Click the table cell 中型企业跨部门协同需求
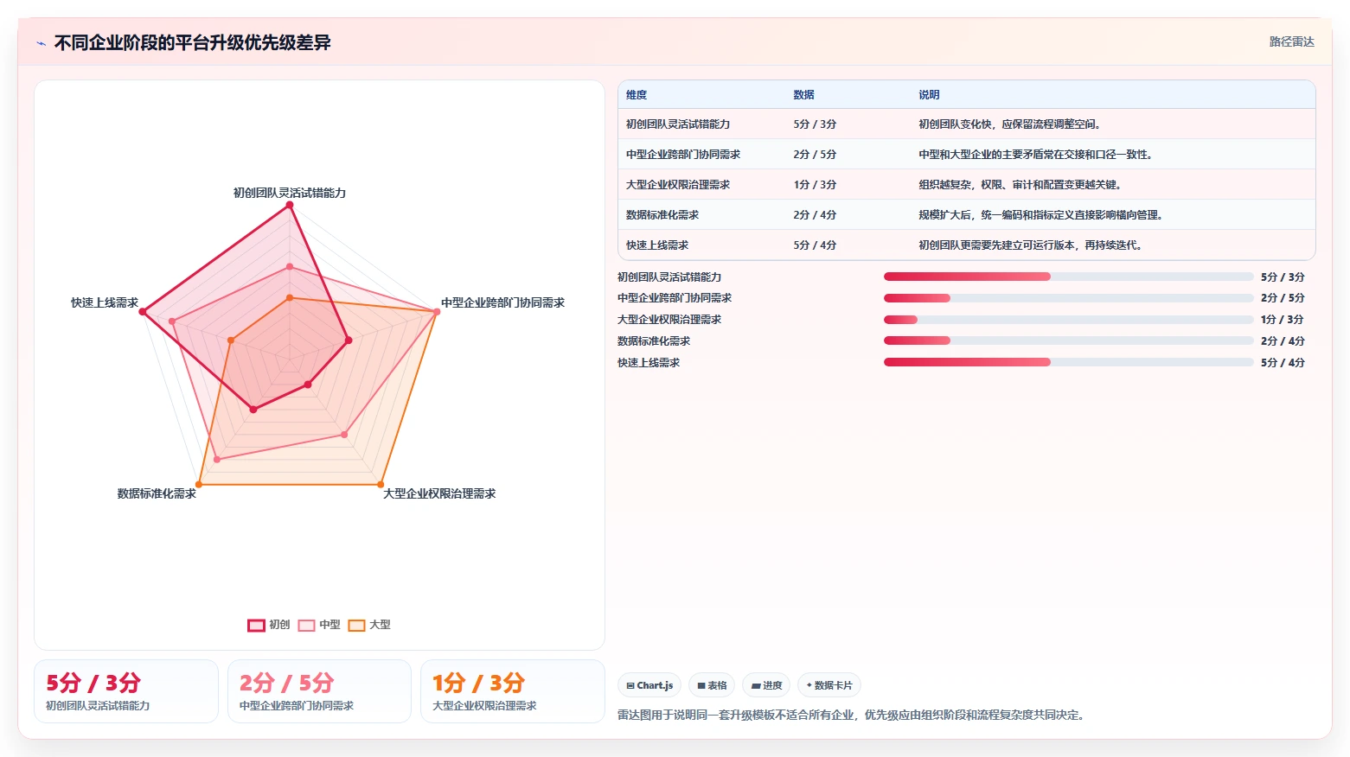This screenshot has width=1350, height=757. point(683,155)
